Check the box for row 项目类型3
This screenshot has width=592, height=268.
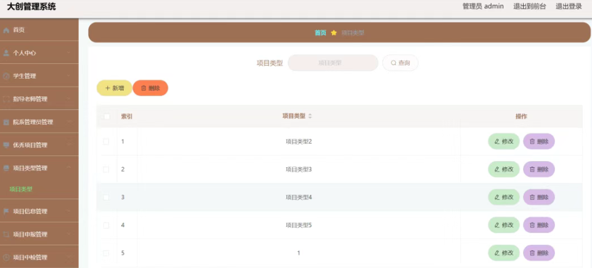click(106, 169)
